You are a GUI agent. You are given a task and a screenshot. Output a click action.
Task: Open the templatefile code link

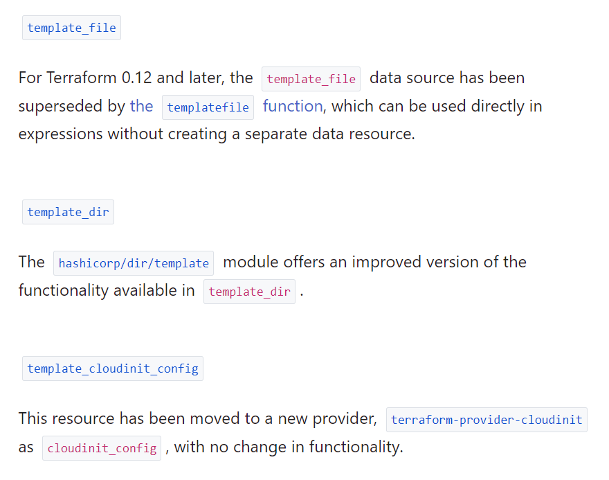tap(208, 107)
